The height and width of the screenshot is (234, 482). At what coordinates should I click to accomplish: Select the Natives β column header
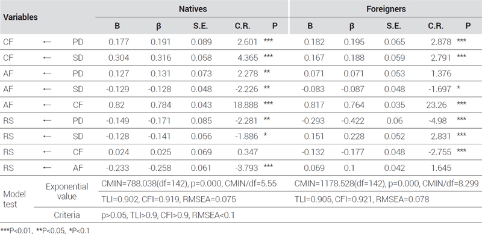pyautogui.click(x=158, y=26)
